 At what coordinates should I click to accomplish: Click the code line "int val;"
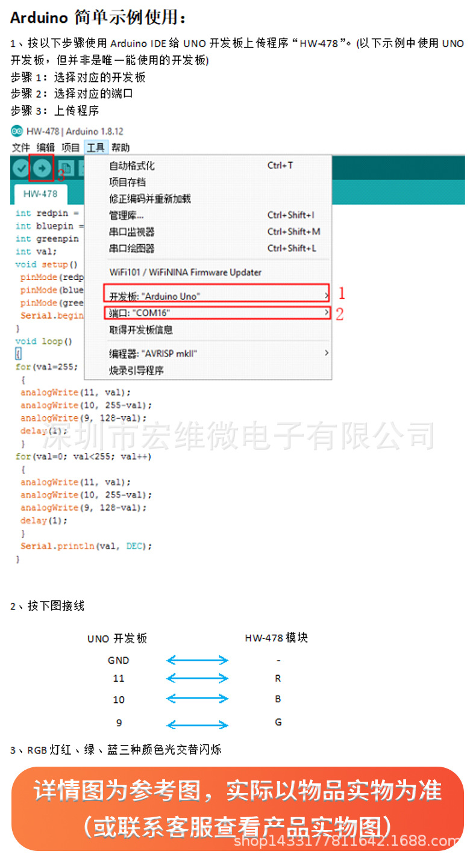36,252
